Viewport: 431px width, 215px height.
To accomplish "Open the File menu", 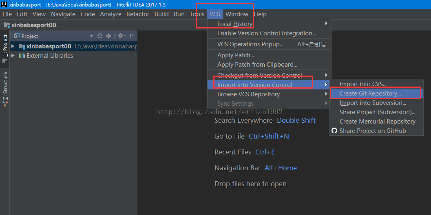I will [x=7, y=14].
